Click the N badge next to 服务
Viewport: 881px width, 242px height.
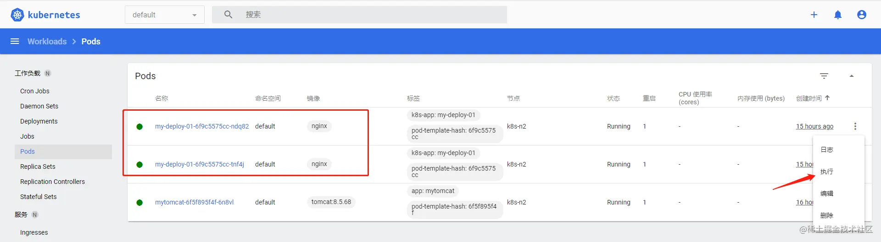pos(35,215)
